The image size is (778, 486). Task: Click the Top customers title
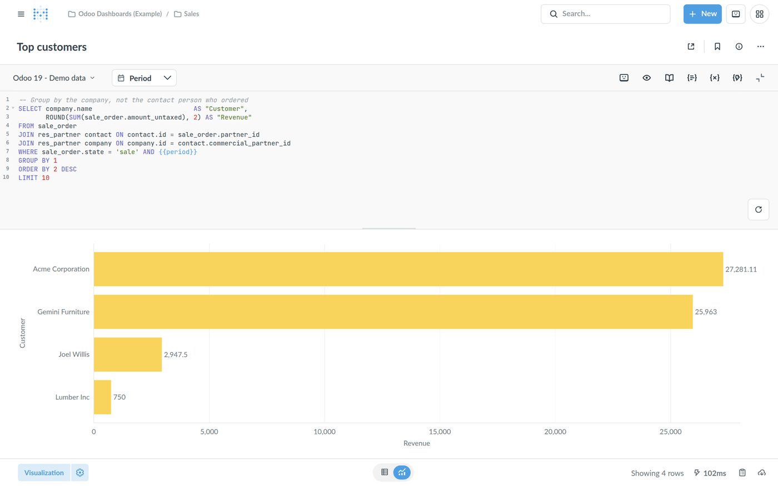click(x=52, y=47)
